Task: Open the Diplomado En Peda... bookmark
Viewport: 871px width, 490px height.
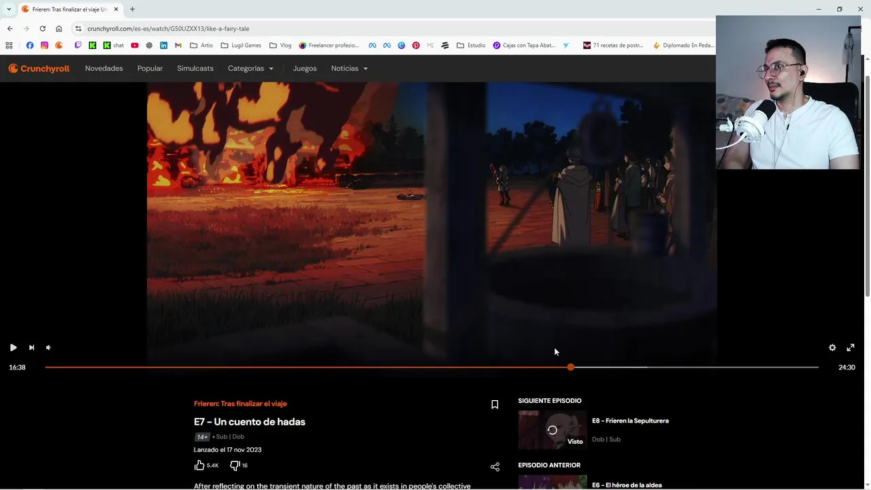Action: (x=683, y=46)
